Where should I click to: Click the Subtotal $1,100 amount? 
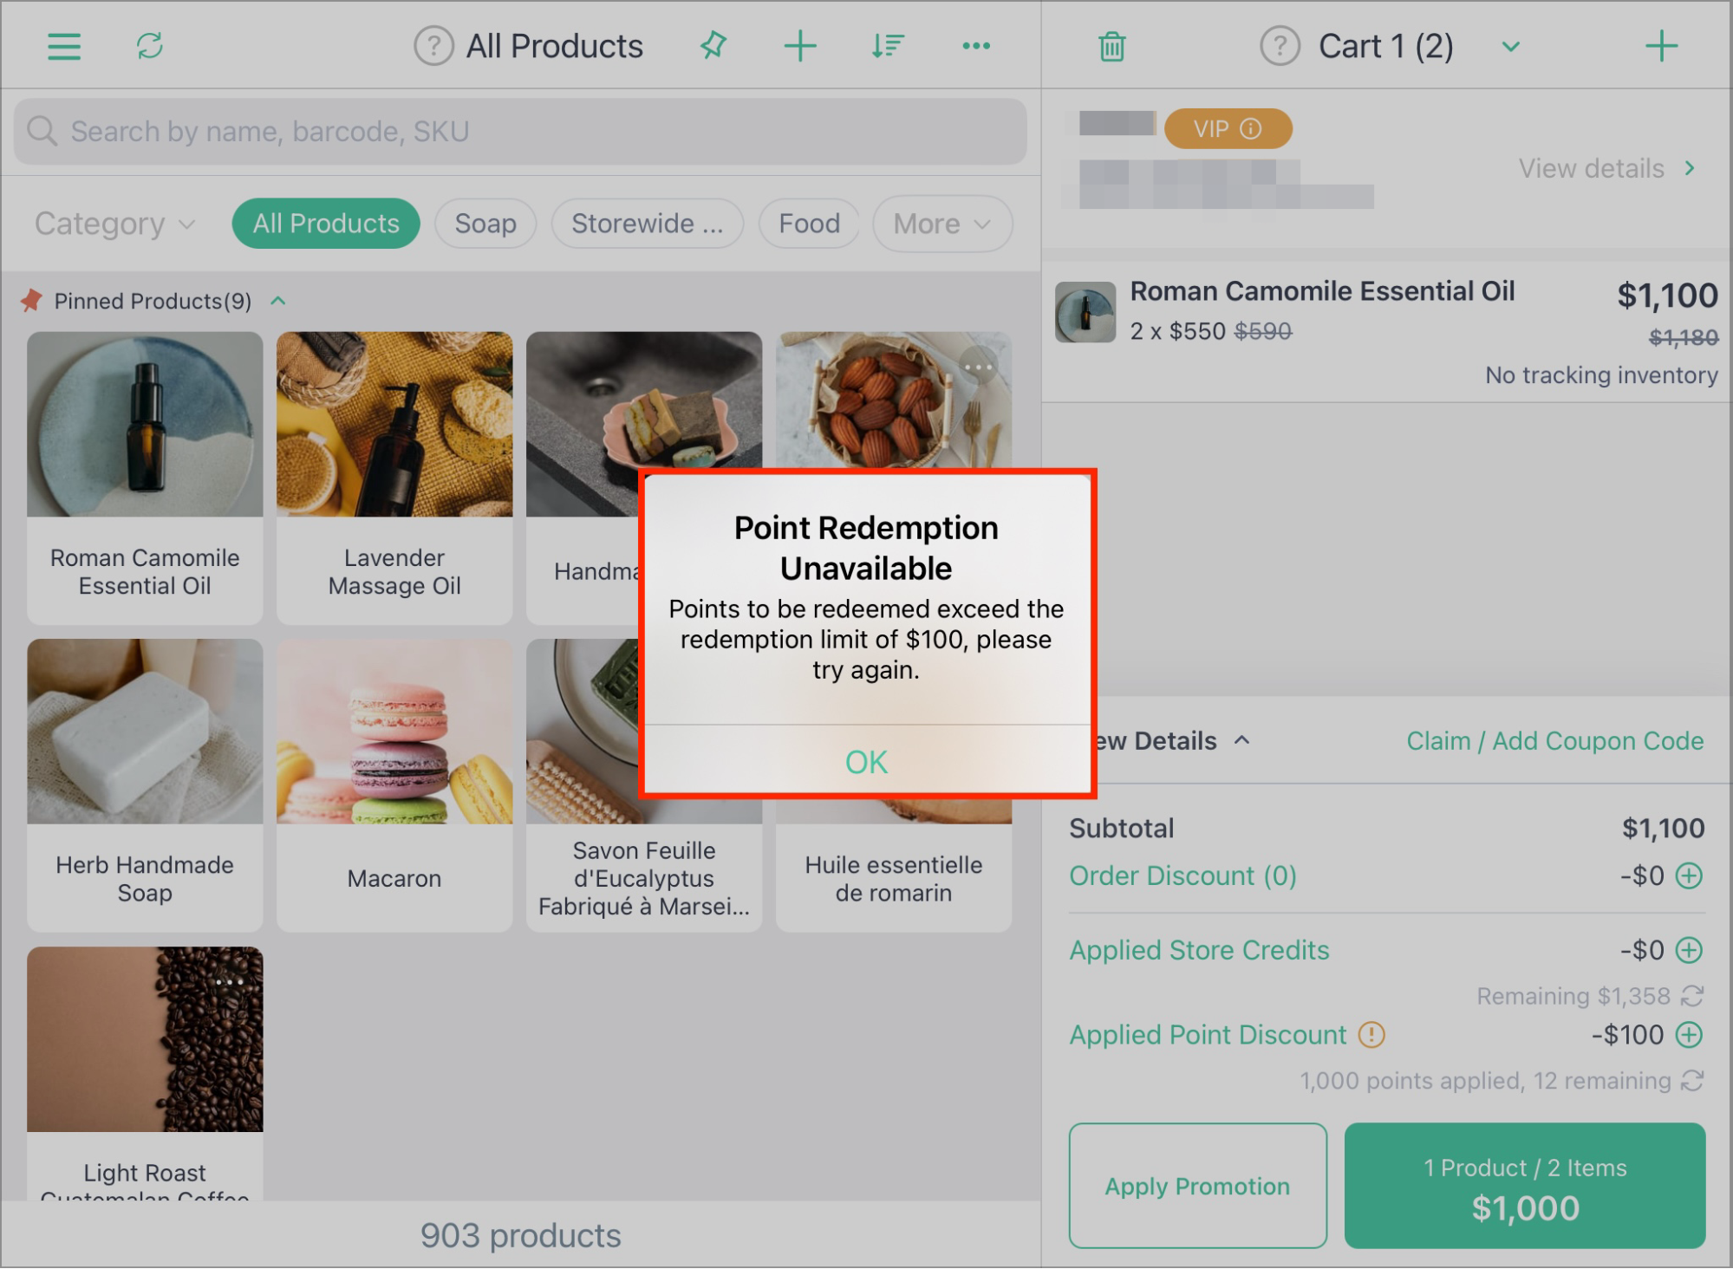tap(1663, 828)
